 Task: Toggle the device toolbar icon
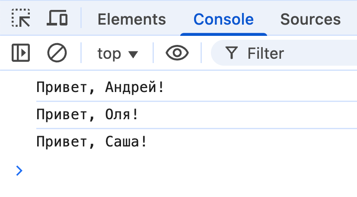click(57, 19)
